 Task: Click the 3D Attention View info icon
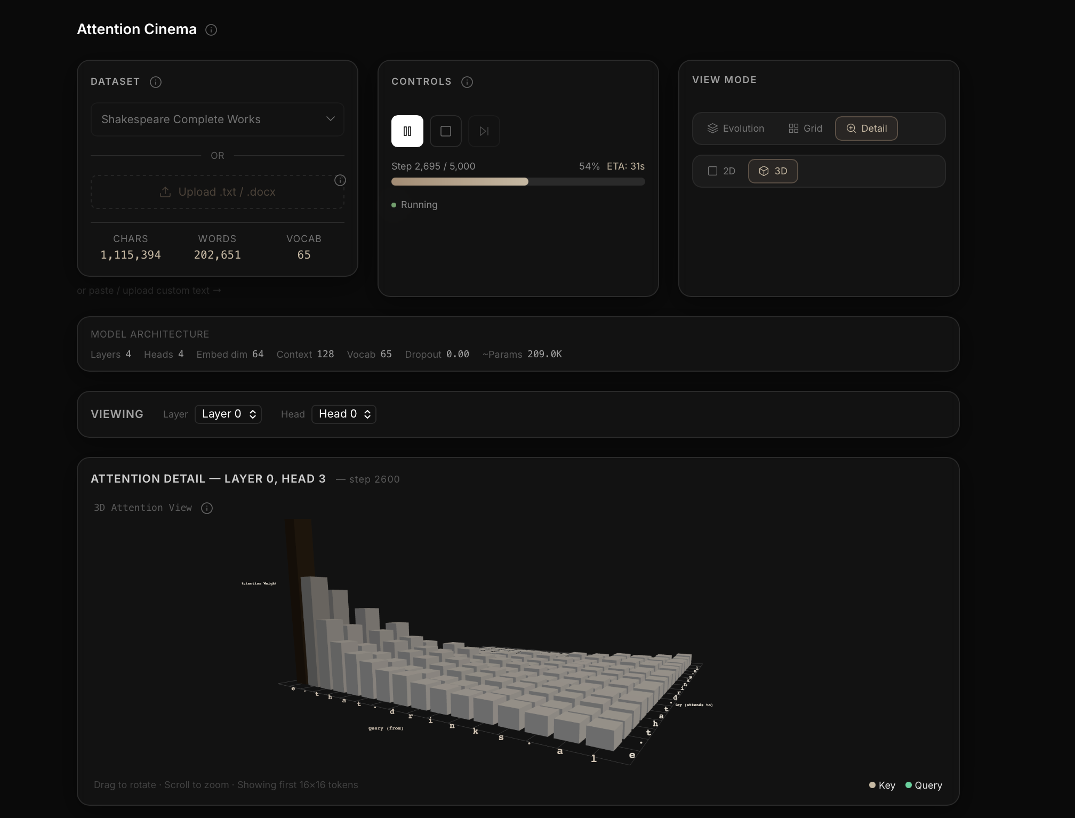[207, 508]
